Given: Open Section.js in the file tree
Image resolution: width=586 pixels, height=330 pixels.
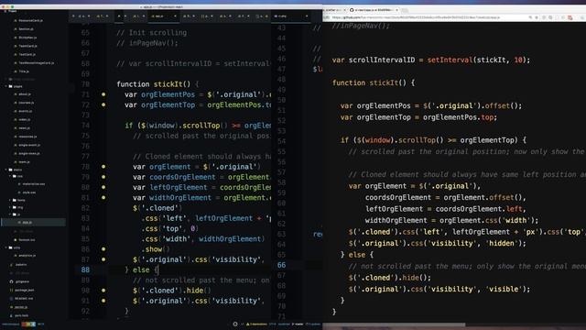Looking at the screenshot, I should 27,28.
